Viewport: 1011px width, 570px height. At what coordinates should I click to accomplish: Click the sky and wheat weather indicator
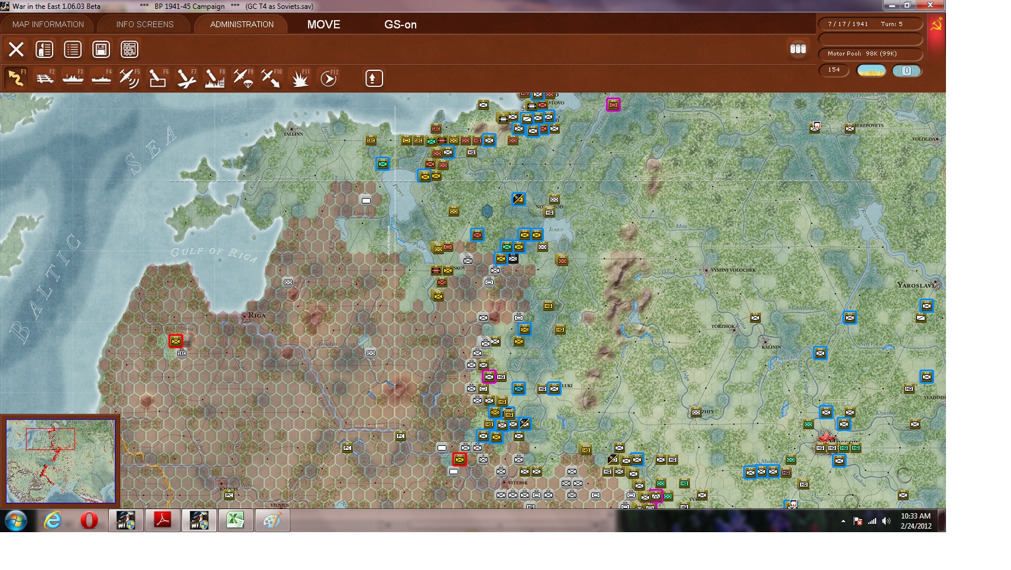tap(871, 70)
